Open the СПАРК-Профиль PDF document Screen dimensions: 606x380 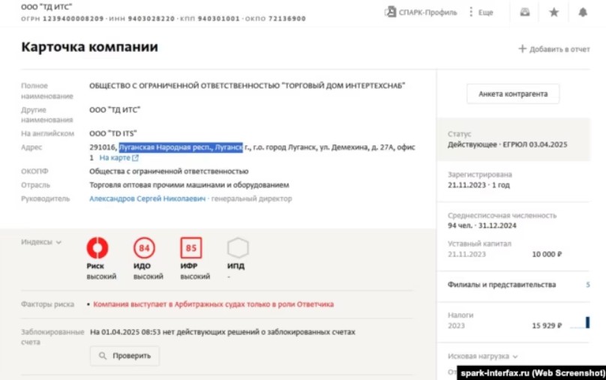click(421, 12)
